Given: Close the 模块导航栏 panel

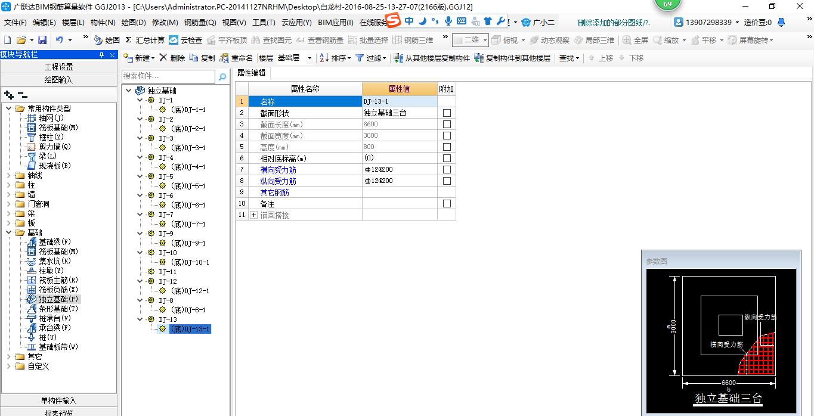Looking at the screenshot, I should coord(112,54).
